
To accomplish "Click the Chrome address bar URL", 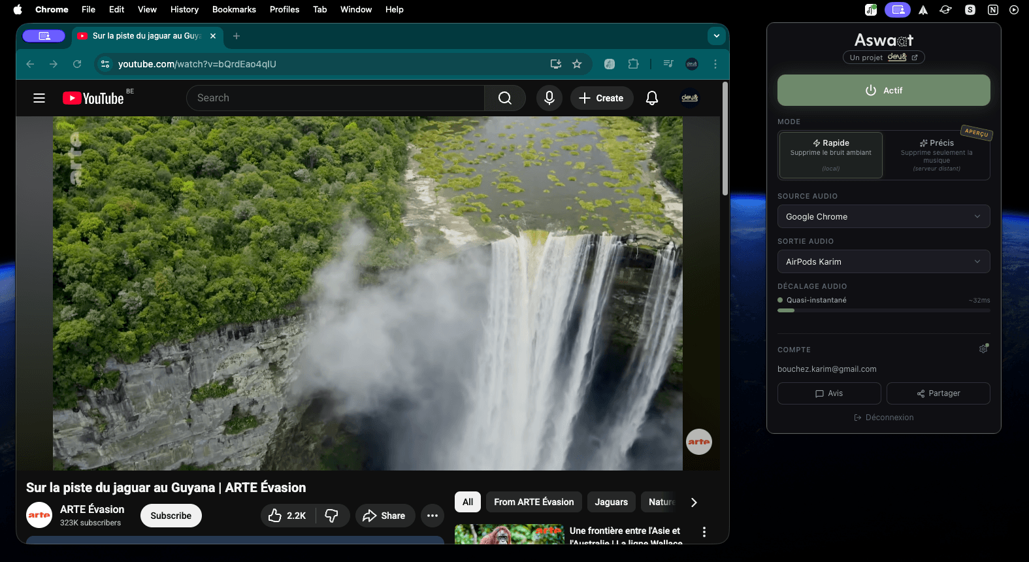I will [x=197, y=64].
